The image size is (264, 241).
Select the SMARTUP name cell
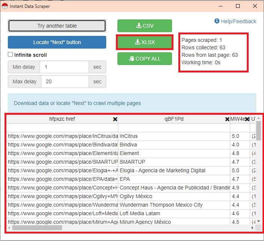(x=174, y=162)
